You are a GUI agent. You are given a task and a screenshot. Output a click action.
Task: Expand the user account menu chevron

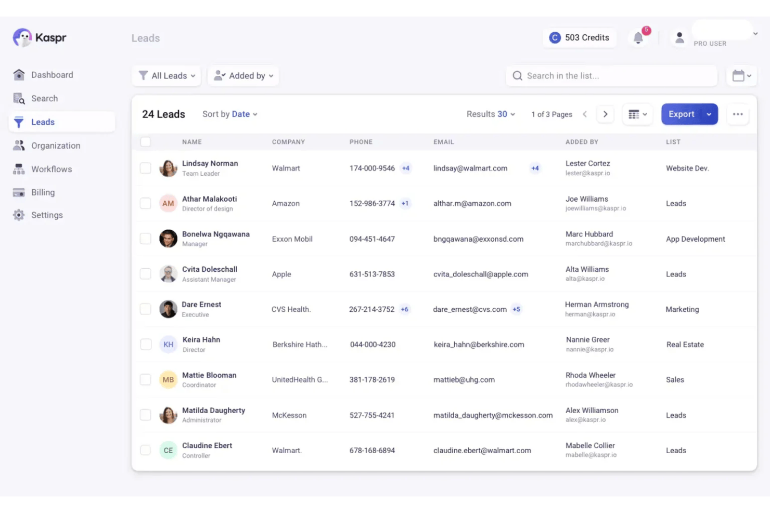(755, 34)
